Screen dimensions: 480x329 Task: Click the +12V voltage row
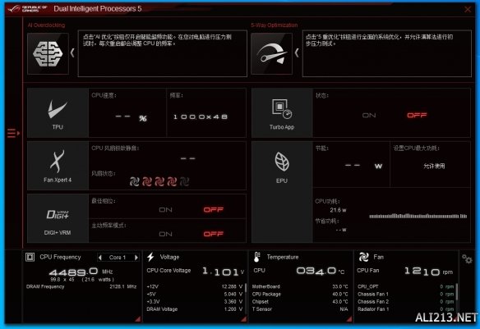pos(195,286)
